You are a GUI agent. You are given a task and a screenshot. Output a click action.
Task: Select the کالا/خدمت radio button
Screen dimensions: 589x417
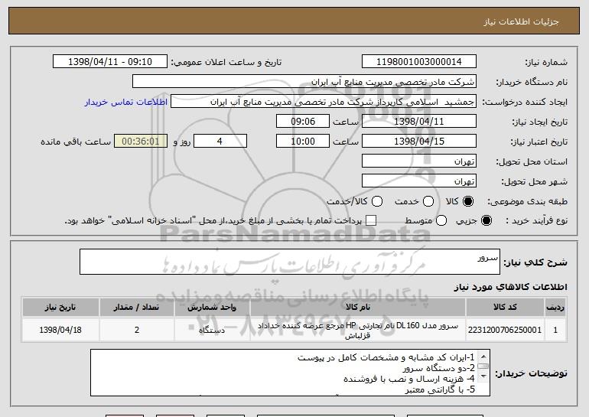(377, 201)
